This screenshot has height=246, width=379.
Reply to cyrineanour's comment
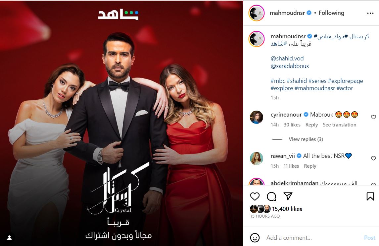[x=311, y=125]
